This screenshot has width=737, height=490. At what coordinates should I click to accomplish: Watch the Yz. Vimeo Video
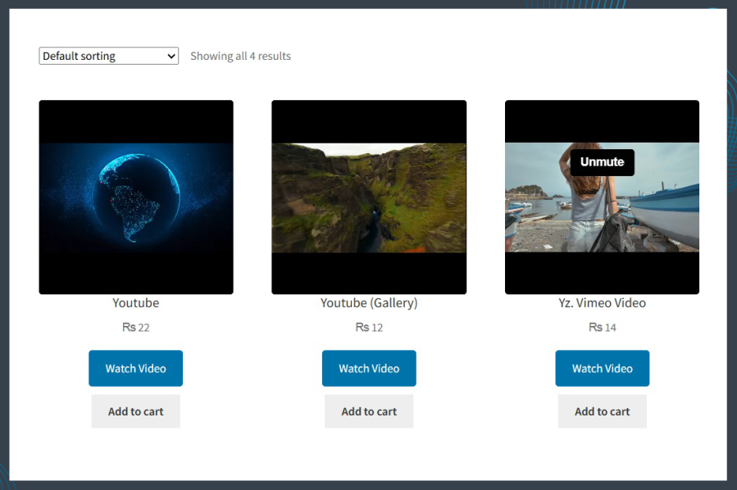[602, 368]
